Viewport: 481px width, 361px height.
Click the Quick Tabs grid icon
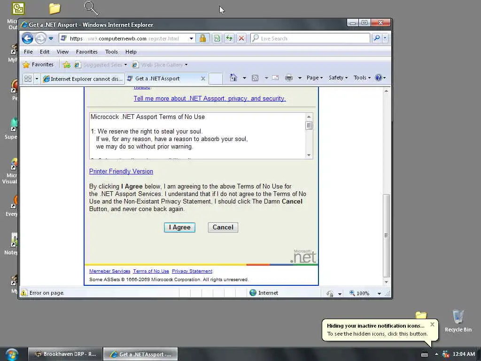pos(28,78)
